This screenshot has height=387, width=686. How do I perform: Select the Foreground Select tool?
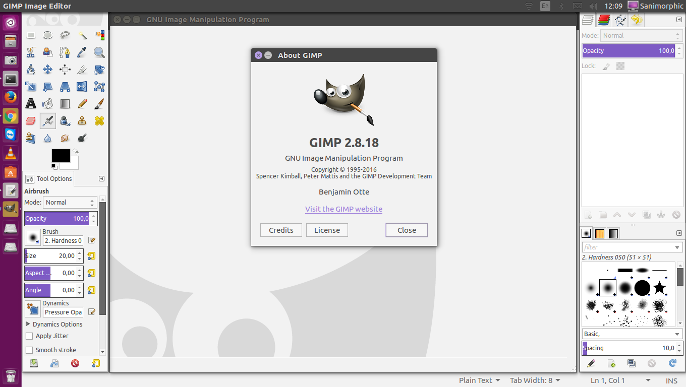[x=48, y=52]
